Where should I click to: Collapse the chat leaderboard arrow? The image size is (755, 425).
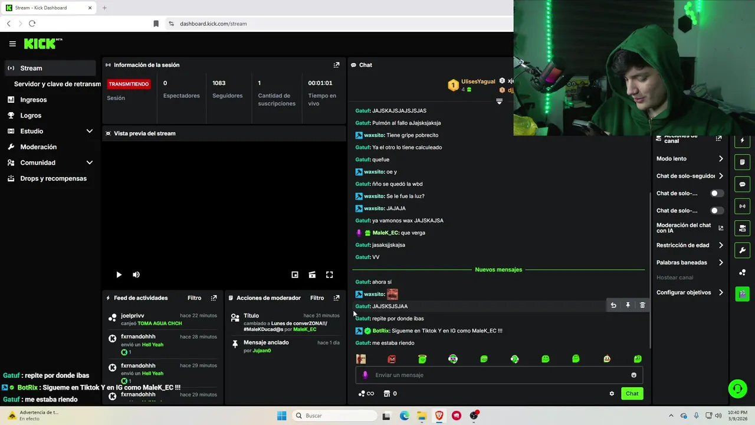pos(499,102)
